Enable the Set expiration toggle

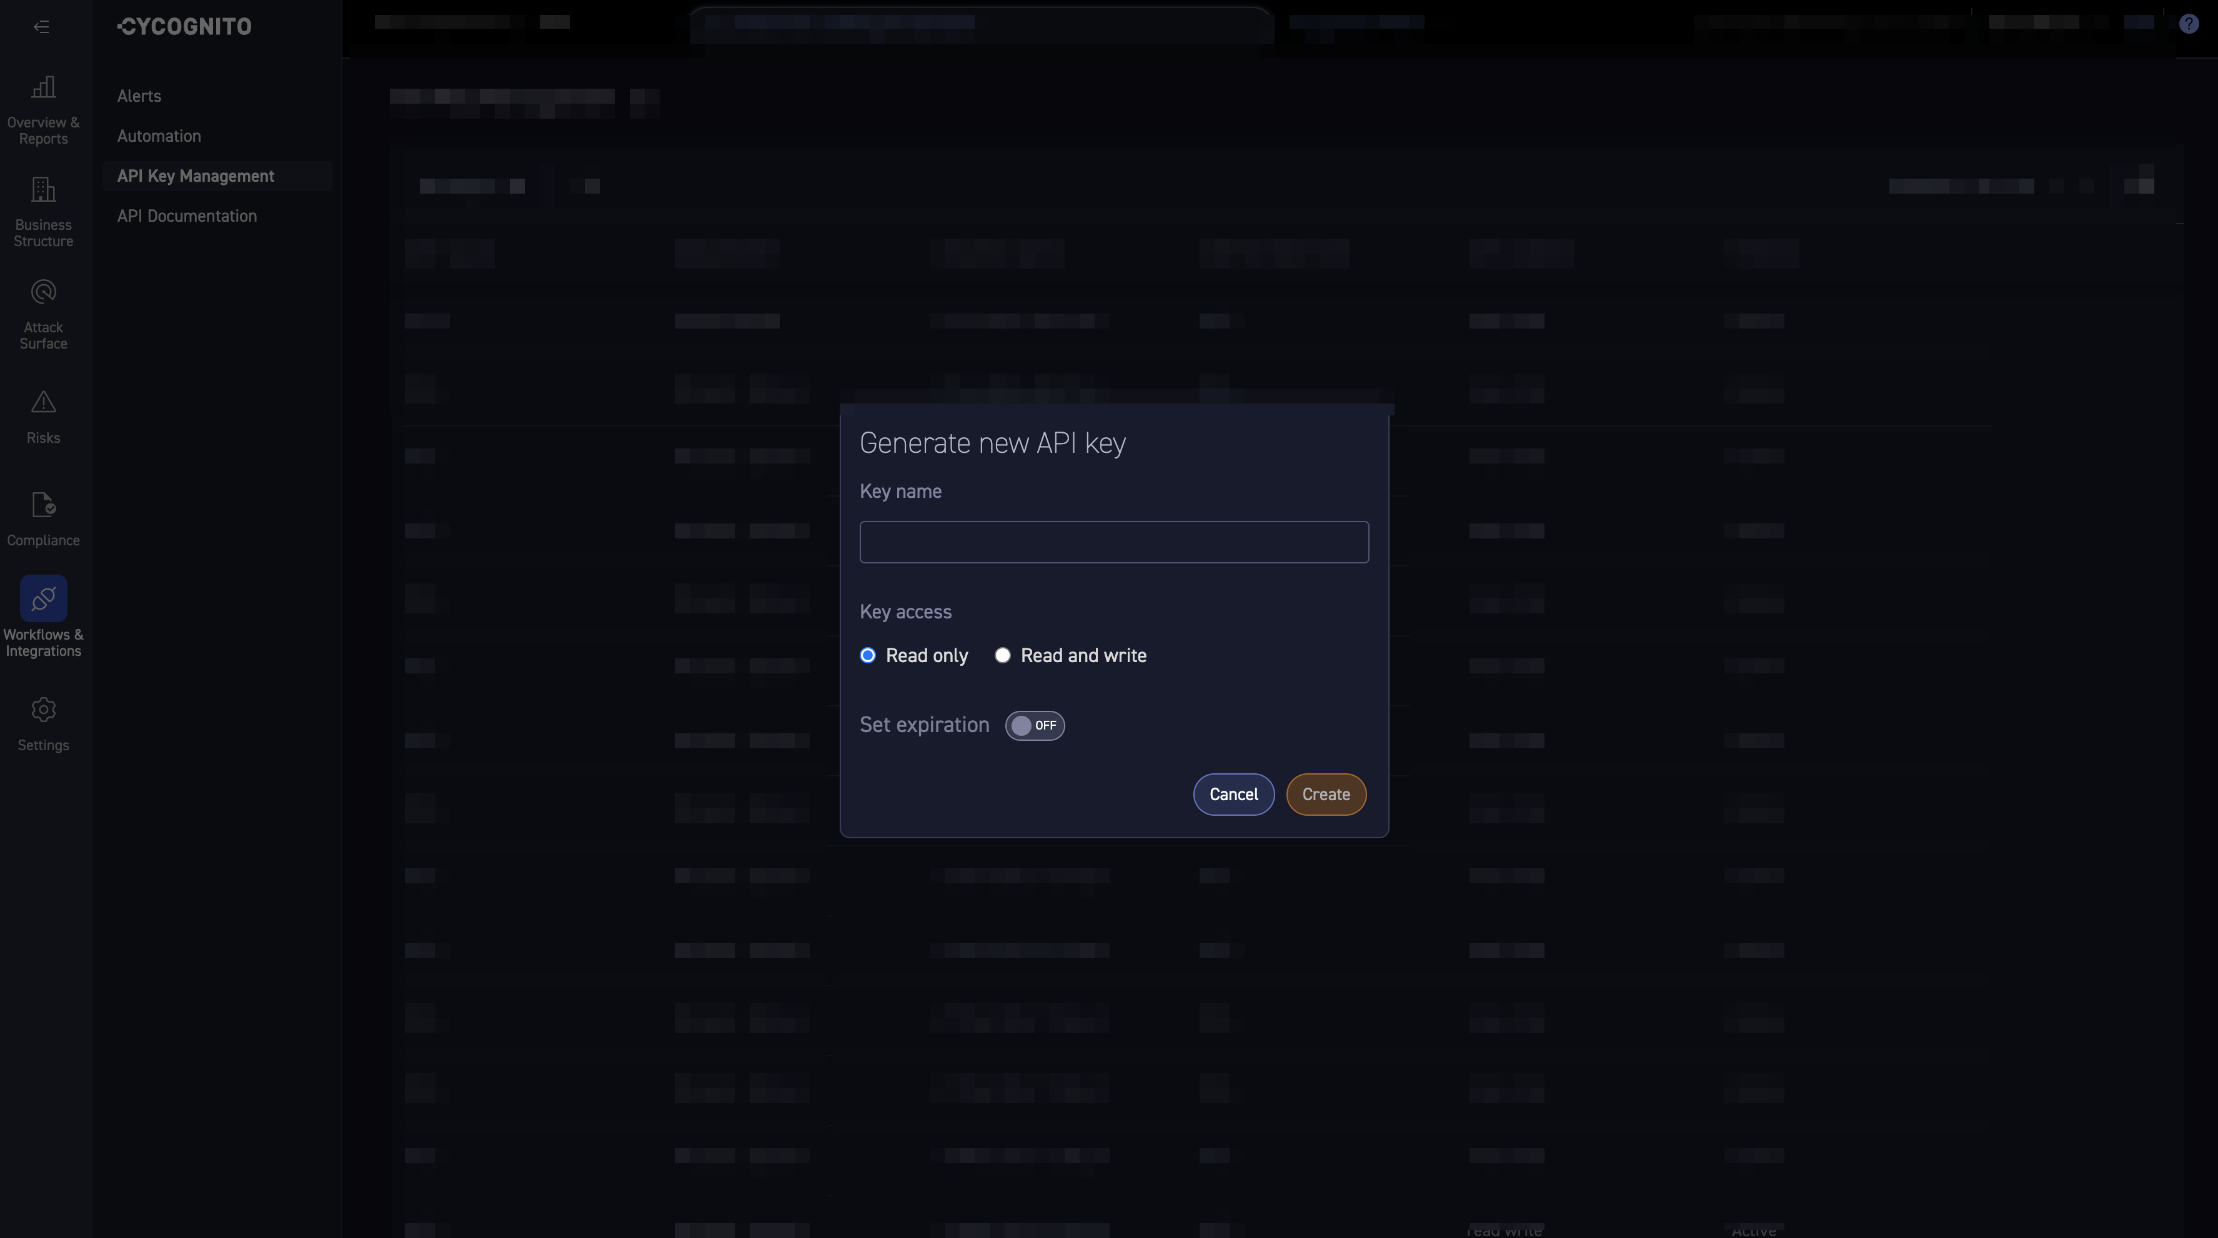tap(1034, 725)
